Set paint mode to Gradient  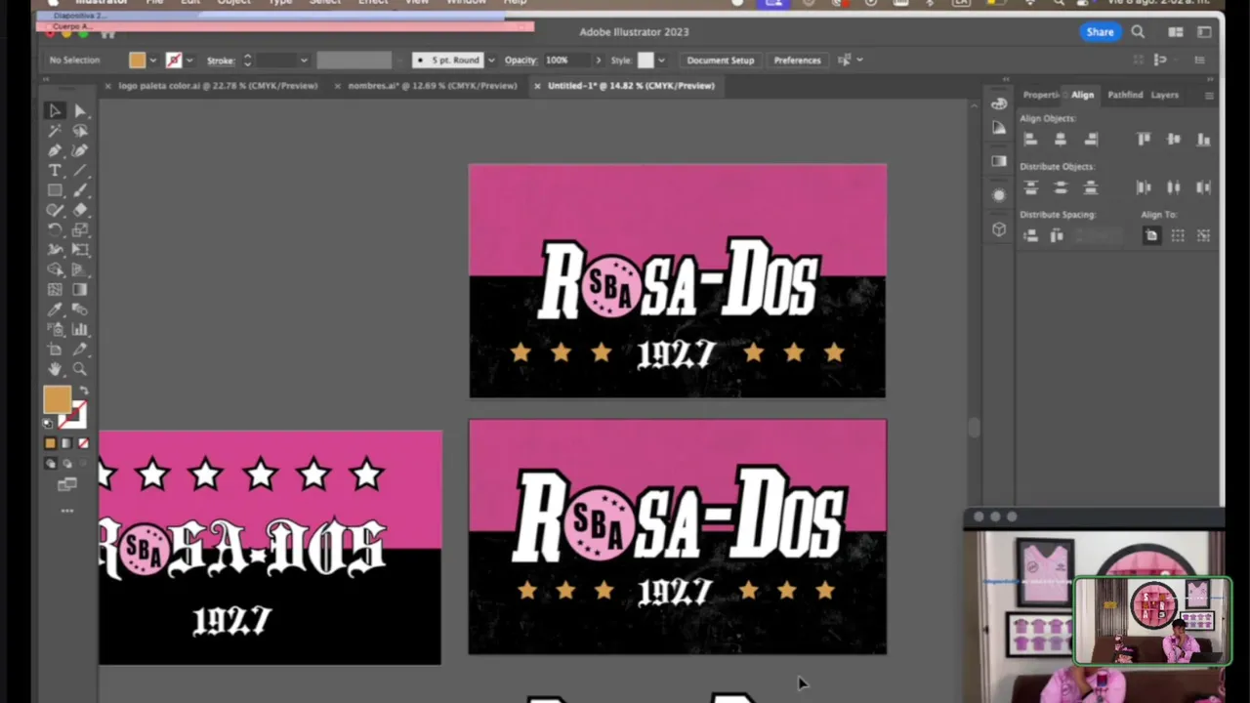(67, 443)
